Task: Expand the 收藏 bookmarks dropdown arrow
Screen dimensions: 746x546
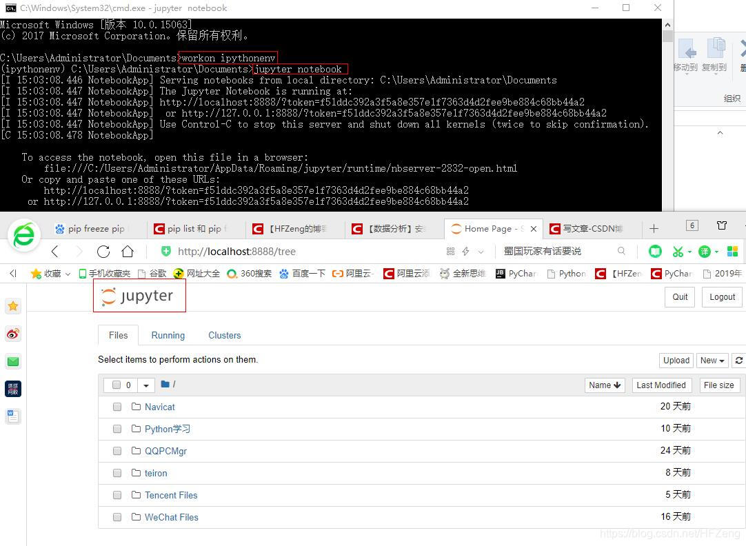Action: click(x=68, y=274)
